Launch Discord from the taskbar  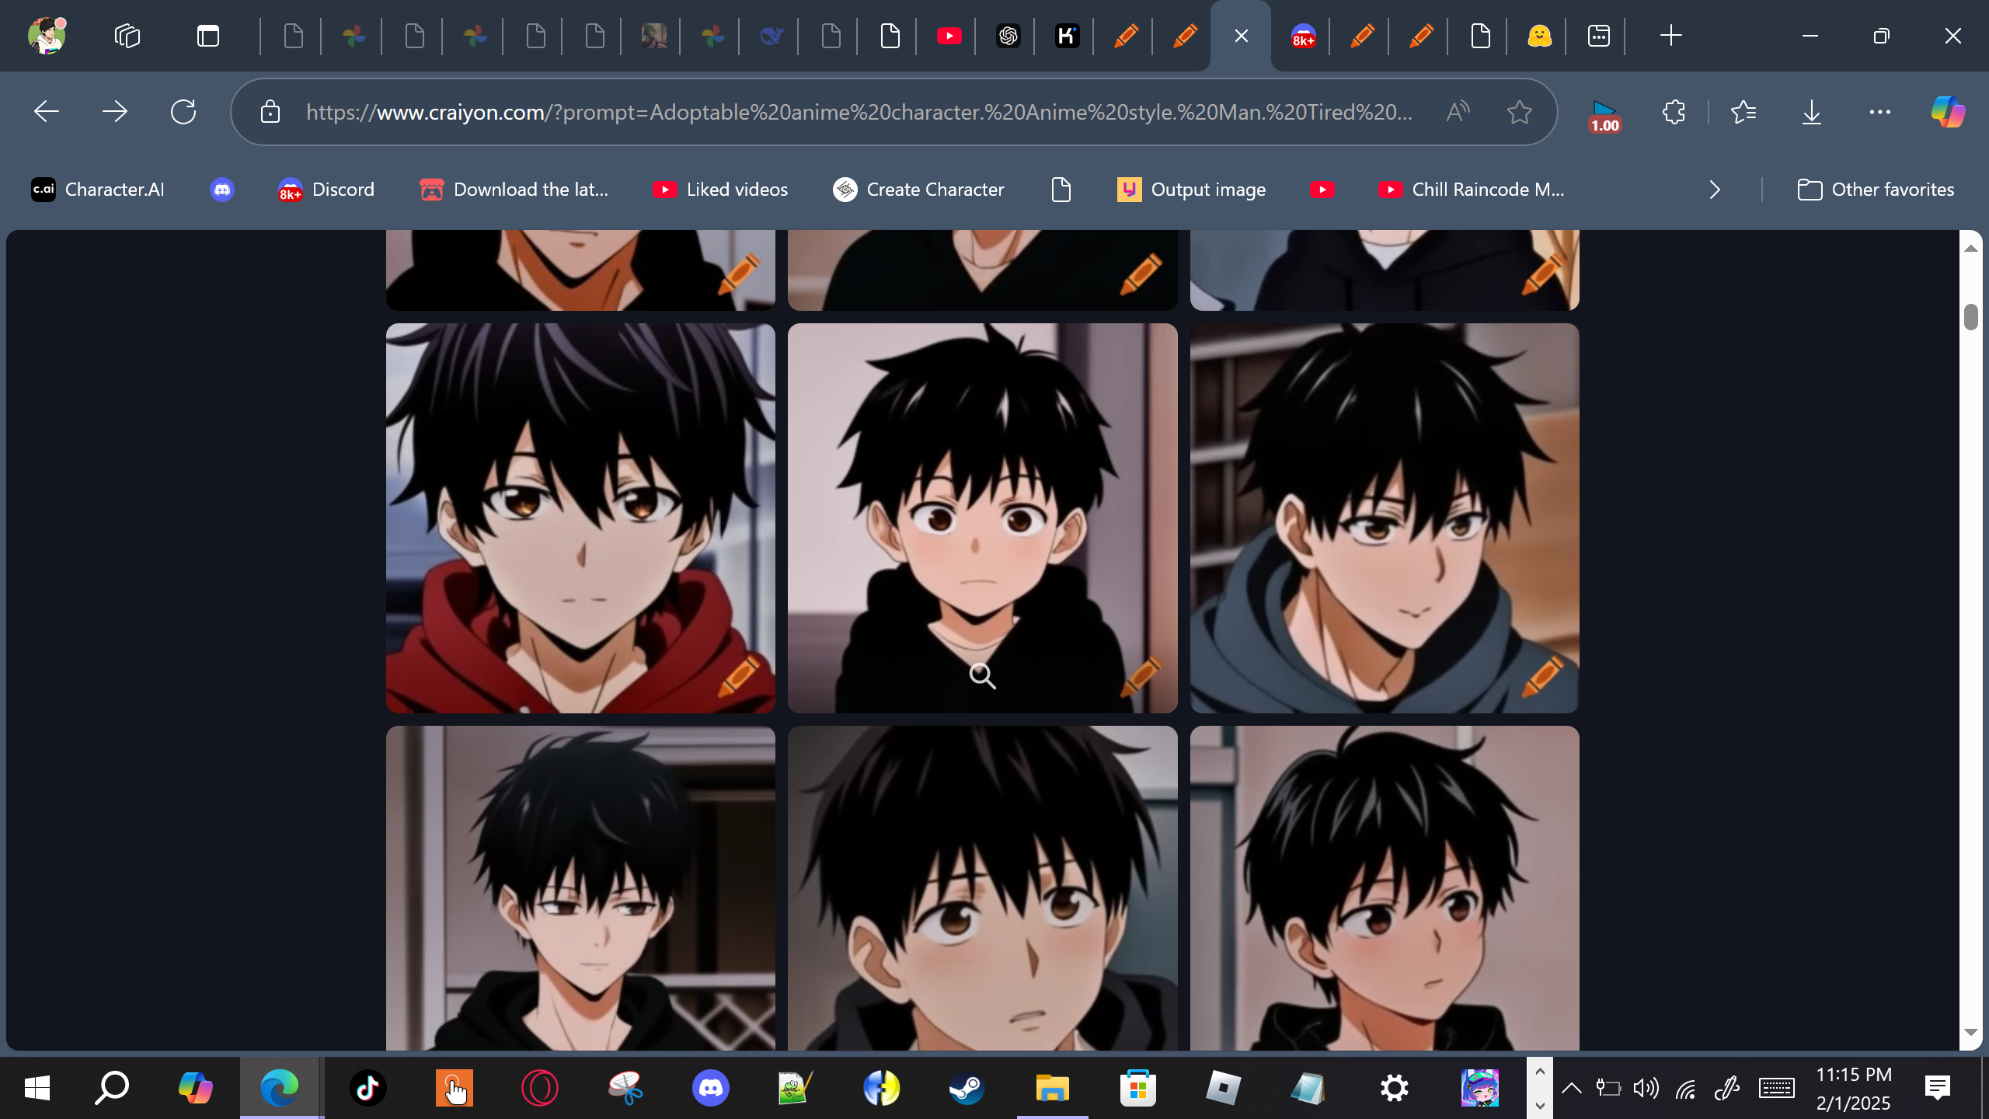pos(710,1088)
